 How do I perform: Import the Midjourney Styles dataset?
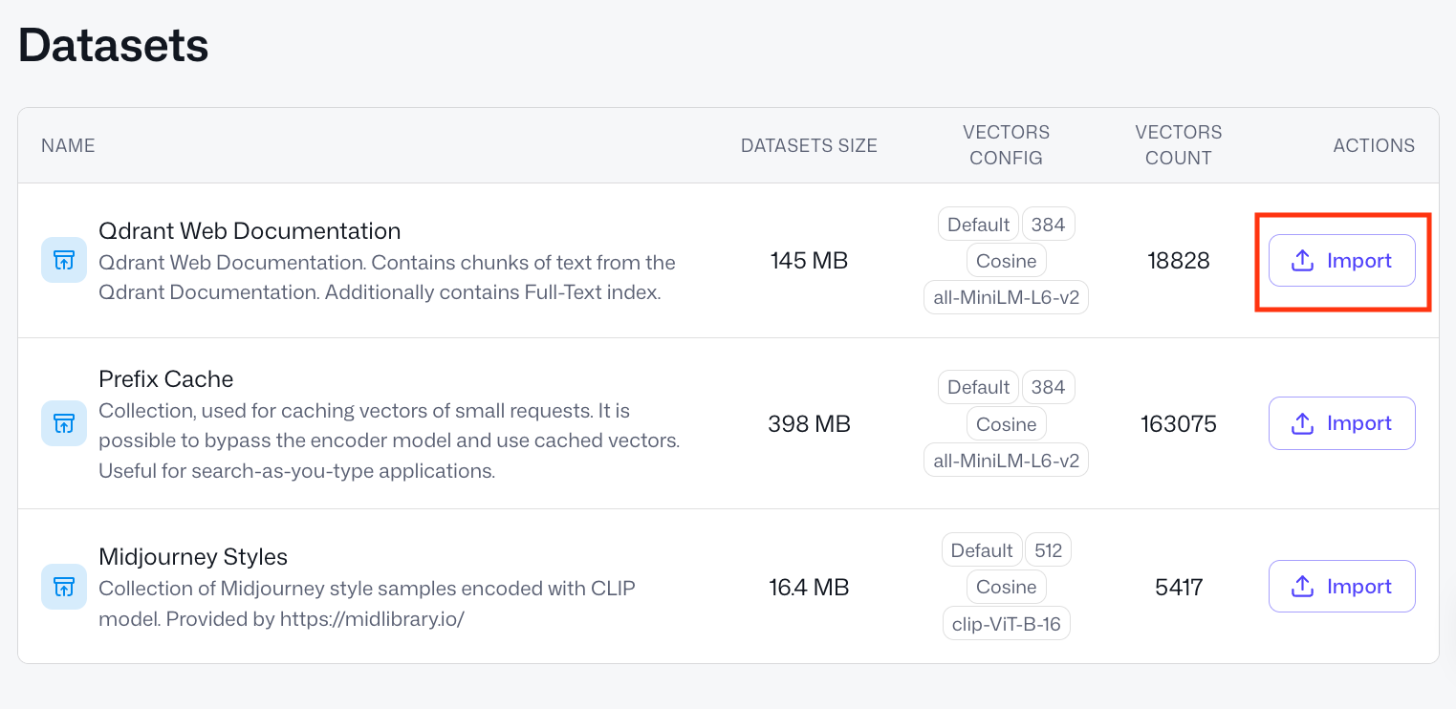pos(1341,586)
